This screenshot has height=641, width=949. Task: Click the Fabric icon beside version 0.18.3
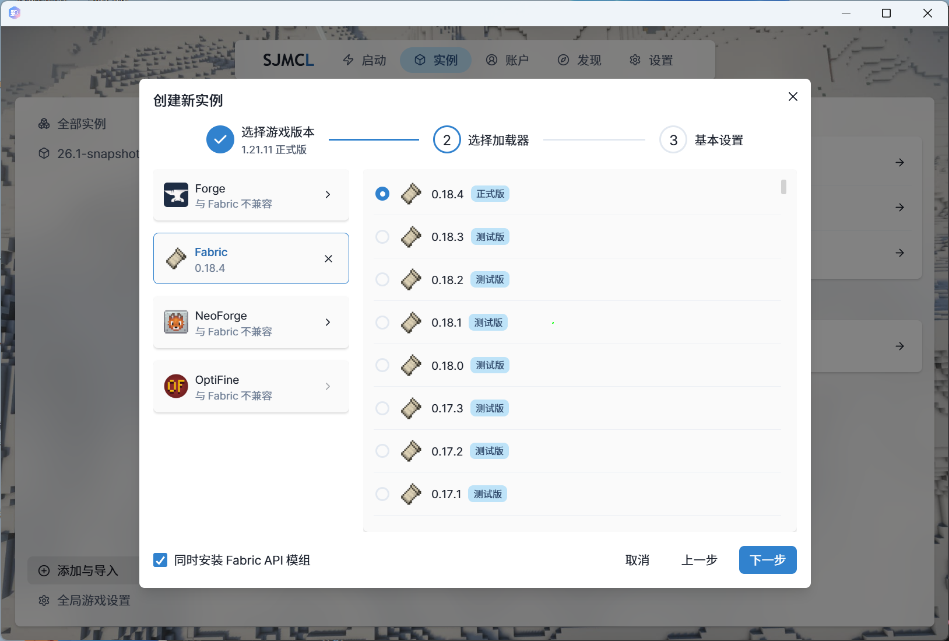(411, 237)
